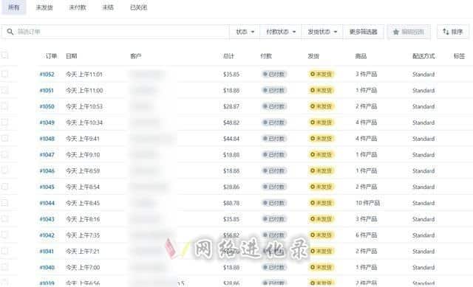
Task: Click Standard delivery for order #1047
Action: coord(423,155)
